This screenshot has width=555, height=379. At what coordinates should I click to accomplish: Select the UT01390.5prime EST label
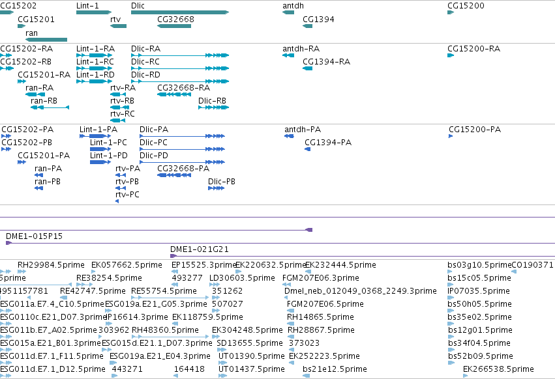click(251, 356)
